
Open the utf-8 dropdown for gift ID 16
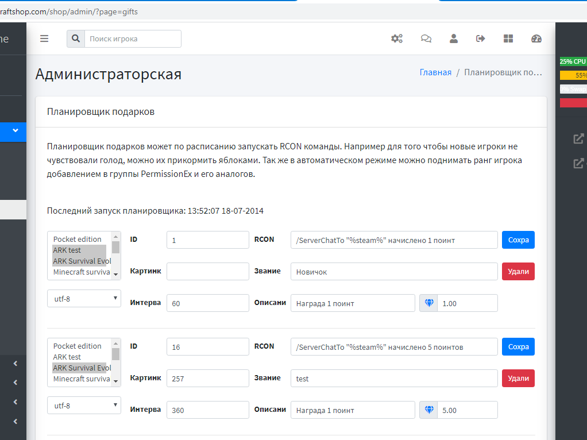84,405
